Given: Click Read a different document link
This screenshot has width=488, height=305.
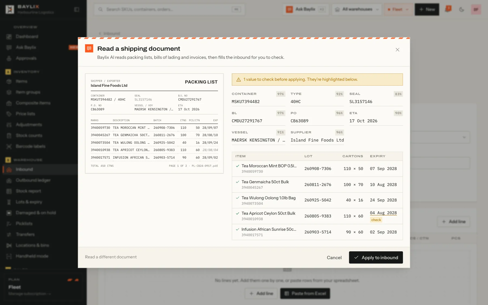Looking at the screenshot, I should tap(111, 257).
